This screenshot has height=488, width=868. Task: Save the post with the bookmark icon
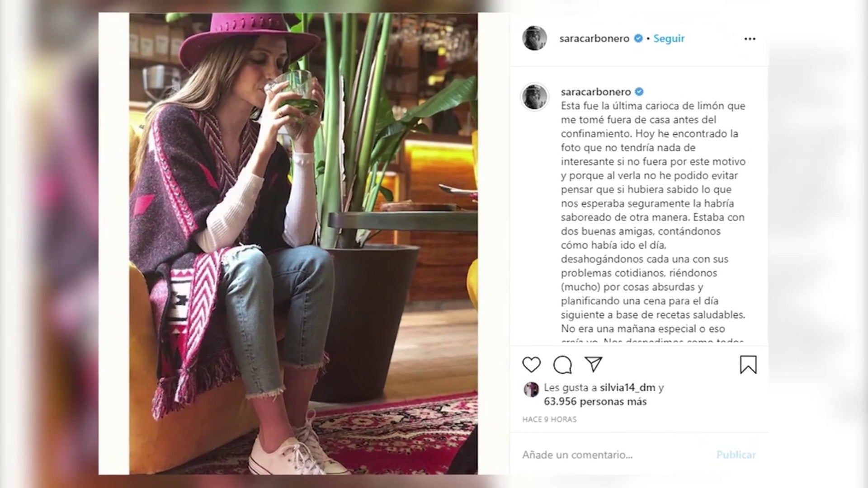748,365
